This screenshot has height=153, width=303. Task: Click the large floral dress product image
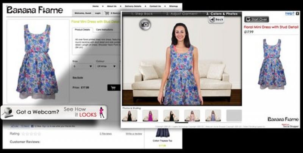click(37, 62)
